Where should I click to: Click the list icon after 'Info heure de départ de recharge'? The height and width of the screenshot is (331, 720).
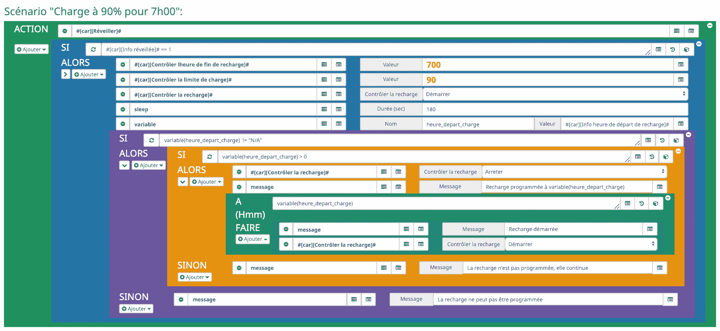tap(681, 124)
